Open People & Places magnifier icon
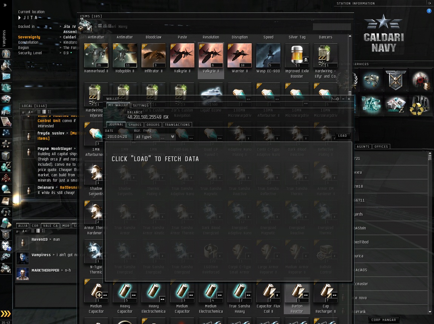Image resolution: width=434 pixels, height=324 pixels. tap(6, 66)
